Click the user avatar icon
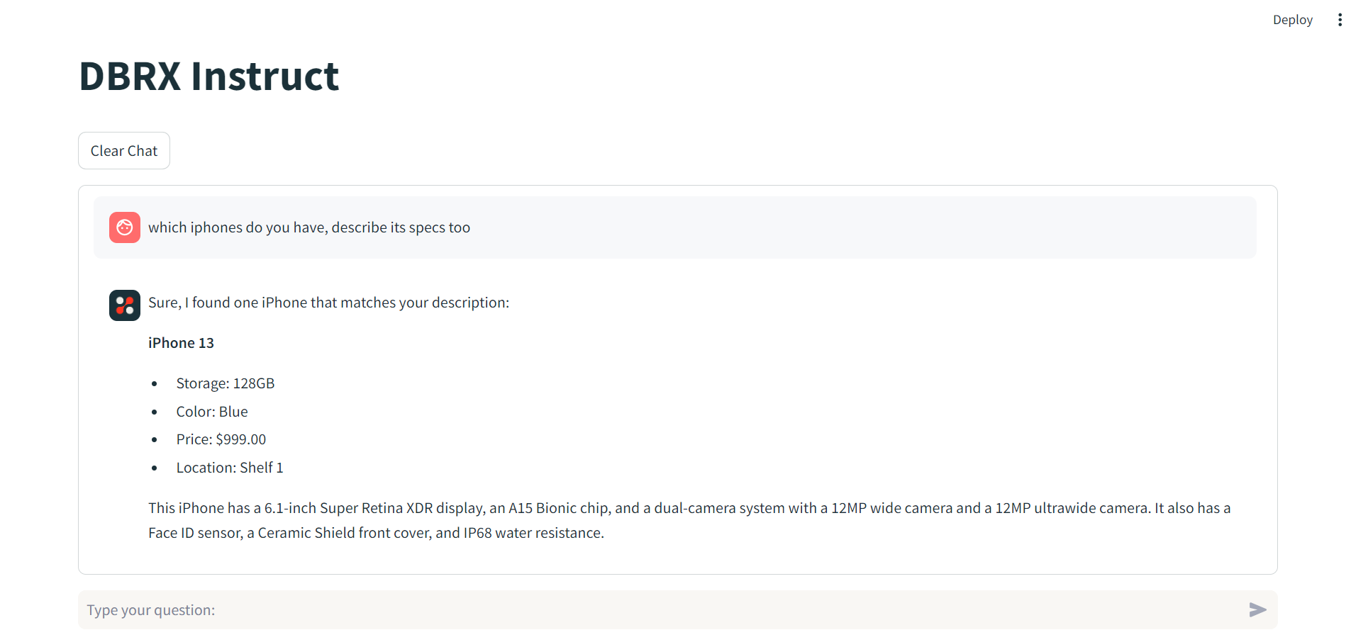Viewport: 1351px width, 642px height. 125,227
